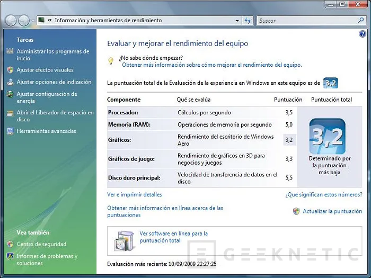Click the light bulb tip icon
This screenshot has width=371, height=278.
111,61
